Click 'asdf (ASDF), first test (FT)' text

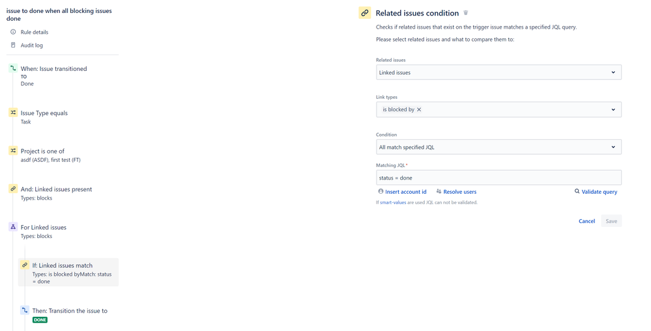(51, 160)
